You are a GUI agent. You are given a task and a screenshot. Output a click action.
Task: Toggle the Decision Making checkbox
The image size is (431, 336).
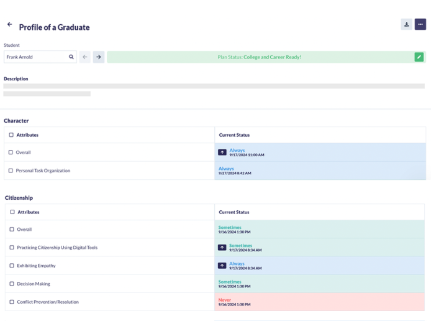tap(11, 284)
